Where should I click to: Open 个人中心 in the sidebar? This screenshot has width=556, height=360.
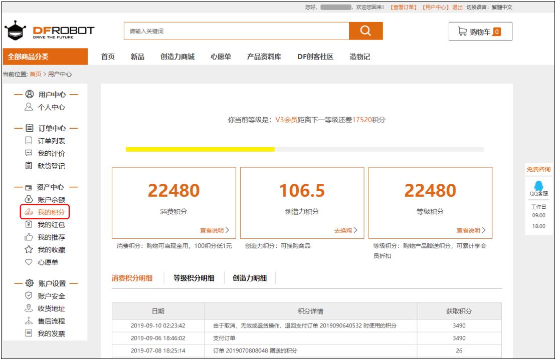[x=51, y=107]
